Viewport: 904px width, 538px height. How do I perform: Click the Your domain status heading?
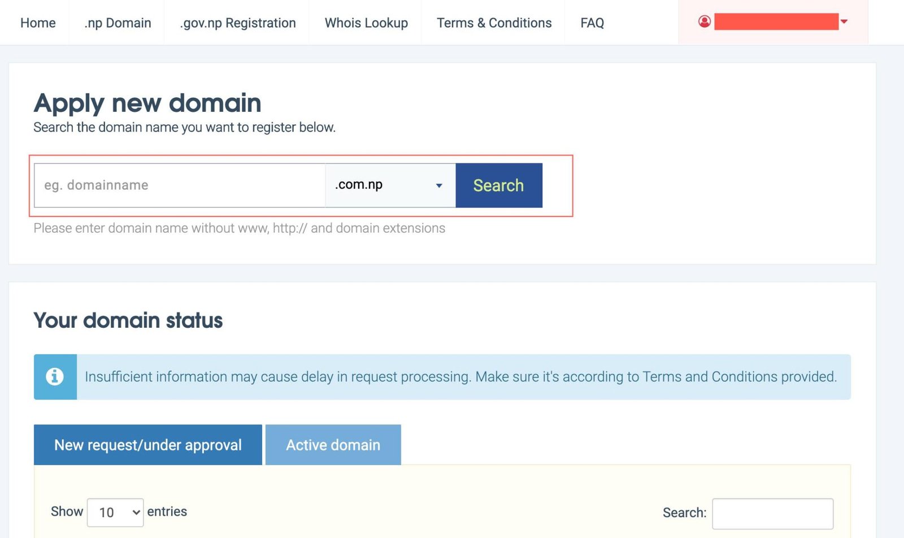(x=128, y=320)
